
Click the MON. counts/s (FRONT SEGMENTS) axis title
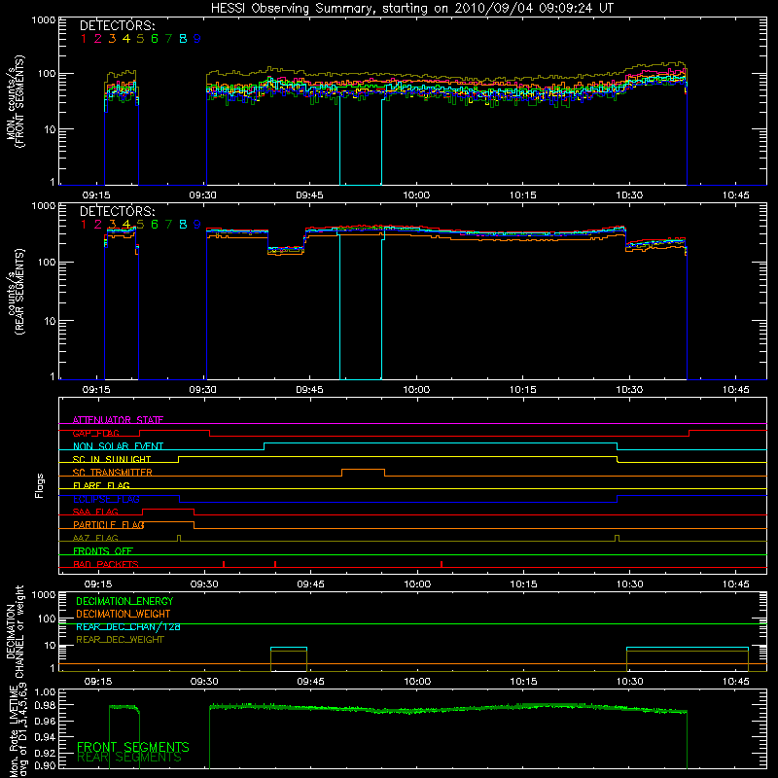pyautogui.click(x=15, y=101)
